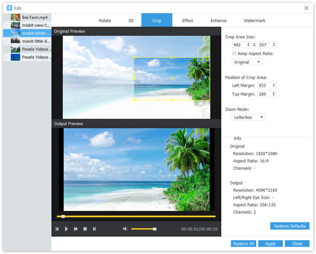Switch to the Rotate tab
The height and width of the screenshot is (254, 316).
click(105, 21)
